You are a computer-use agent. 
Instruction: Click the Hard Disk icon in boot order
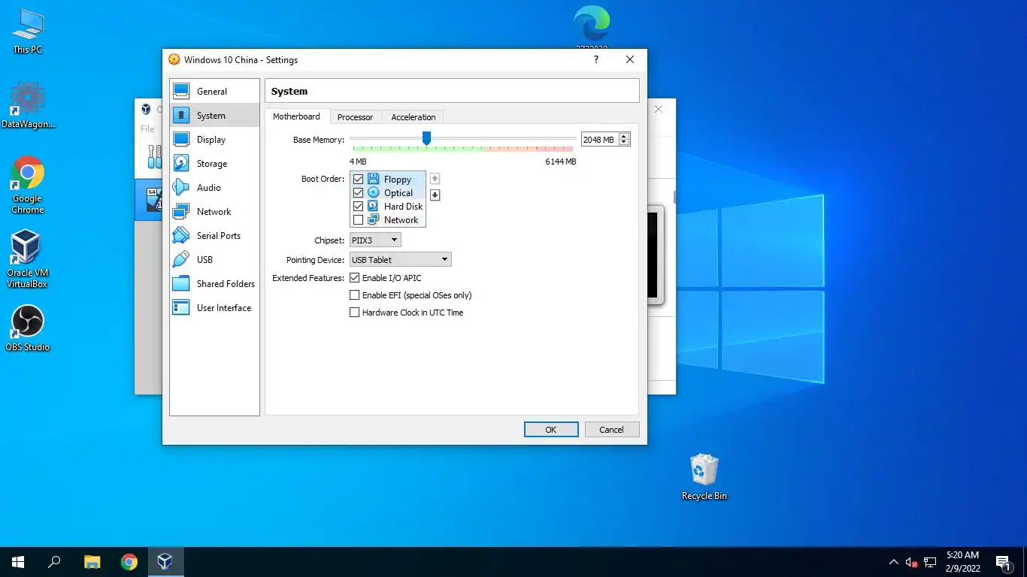coord(373,207)
